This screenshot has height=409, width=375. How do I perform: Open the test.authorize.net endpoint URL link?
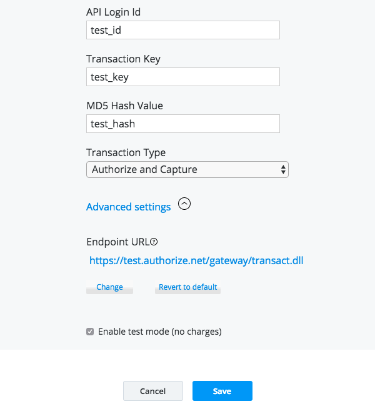pyautogui.click(x=196, y=260)
